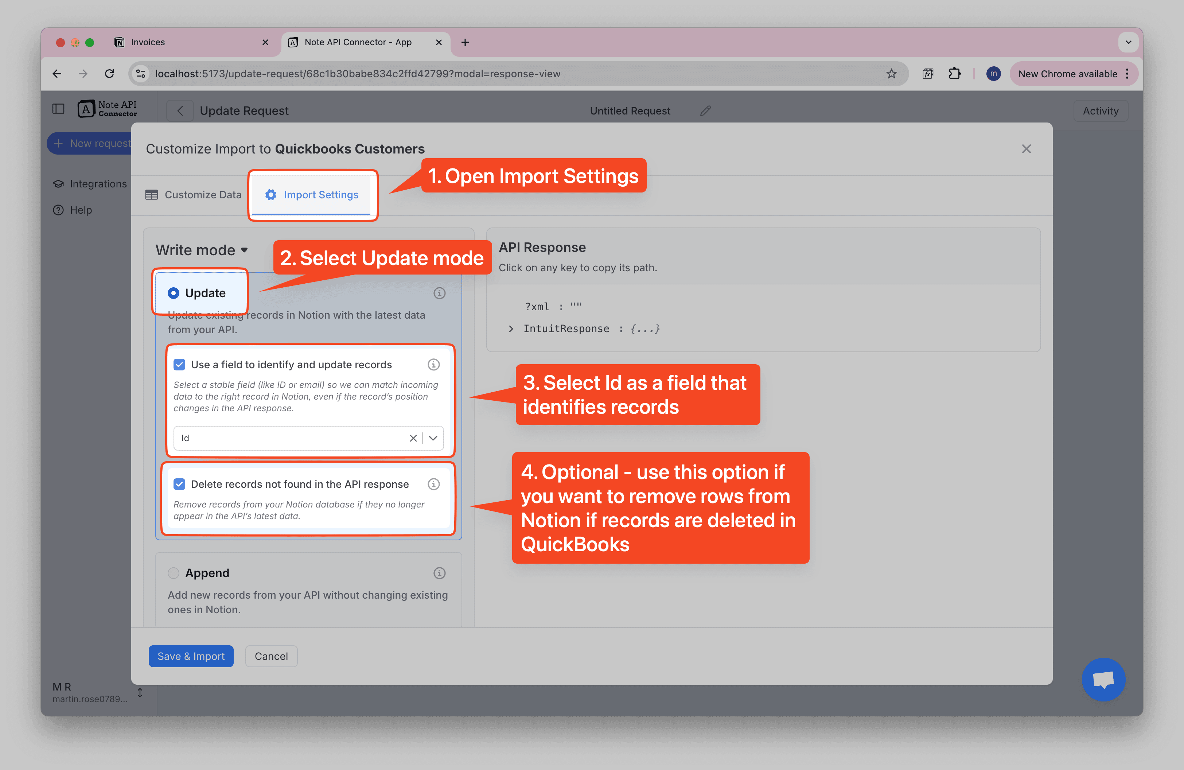Open the chat support bubble
Screen dimensions: 1184x770
pyautogui.click(x=1103, y=679)
